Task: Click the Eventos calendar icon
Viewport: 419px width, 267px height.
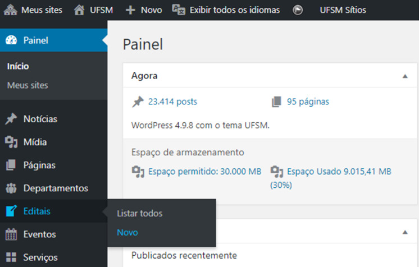Action: (x=11, y=234)
